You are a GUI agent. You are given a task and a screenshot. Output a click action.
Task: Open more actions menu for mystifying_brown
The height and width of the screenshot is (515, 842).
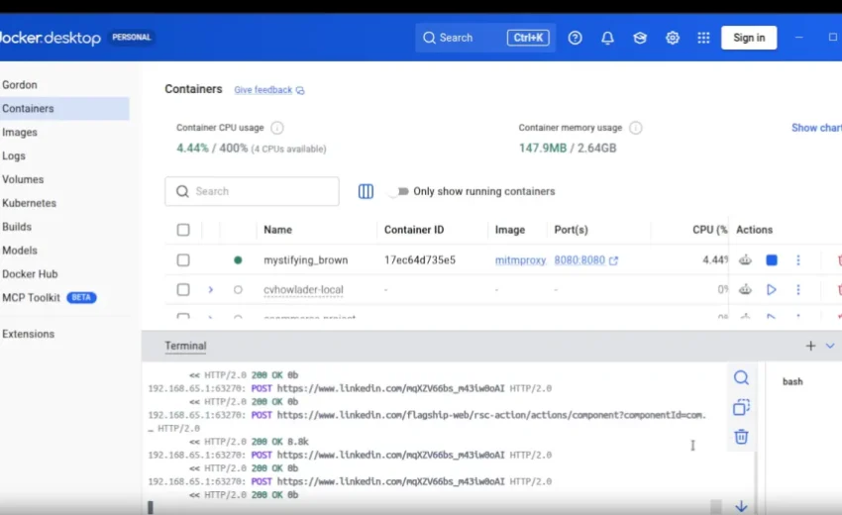(798, 259)
